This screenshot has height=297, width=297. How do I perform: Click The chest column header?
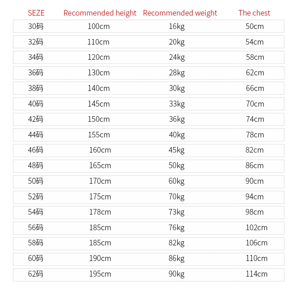(x=254, y=13)
